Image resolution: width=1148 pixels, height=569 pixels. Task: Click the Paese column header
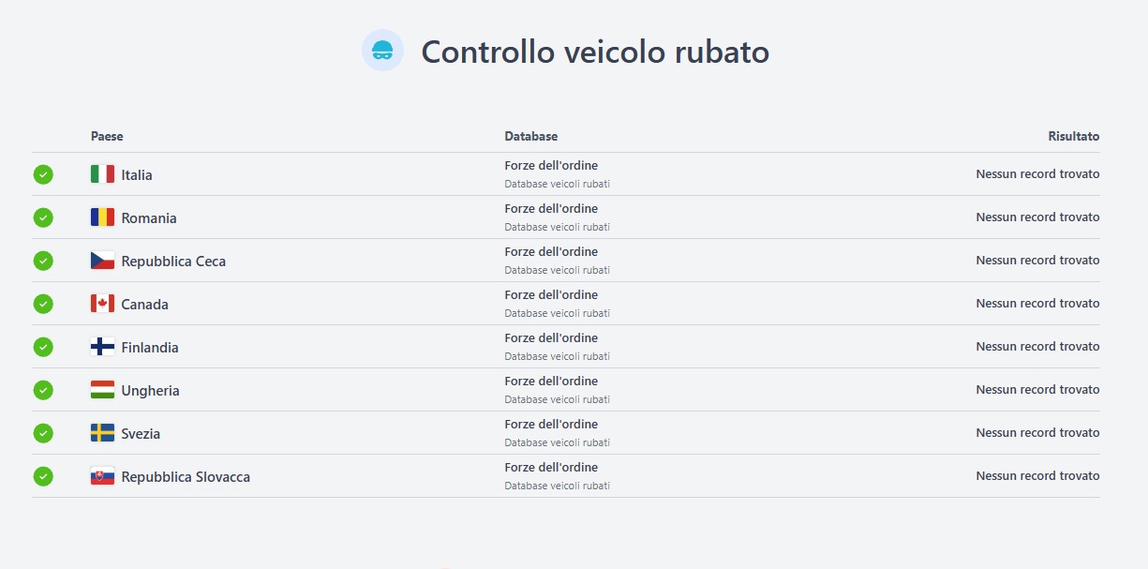(107, 137)
